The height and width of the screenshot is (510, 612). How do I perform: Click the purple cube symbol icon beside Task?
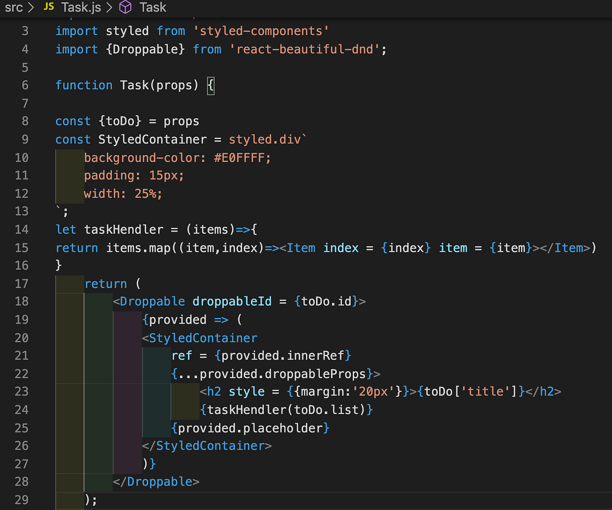point(125,7)
